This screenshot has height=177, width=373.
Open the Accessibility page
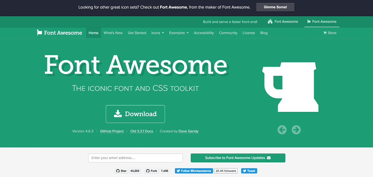[204, 33]
